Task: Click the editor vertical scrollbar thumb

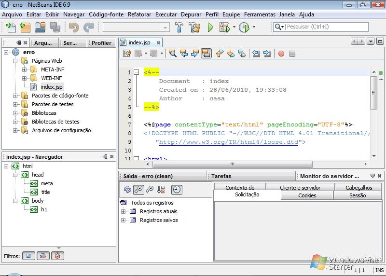Action: [x=373, y=93]
